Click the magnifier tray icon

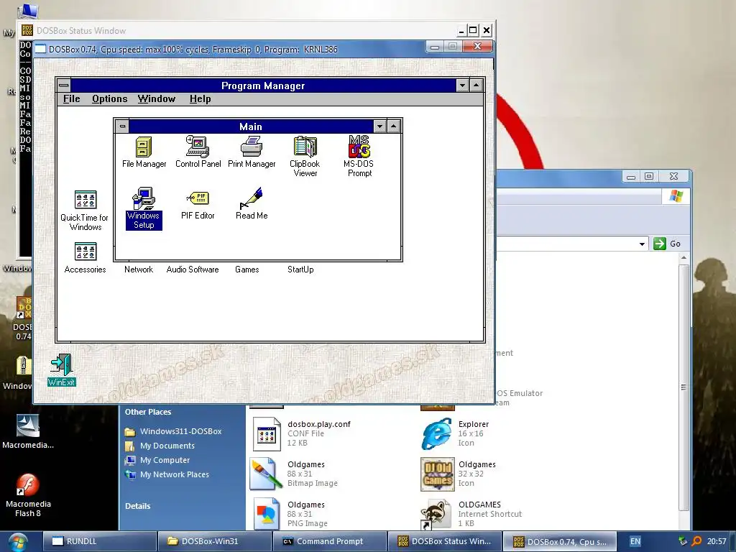pos(696,541)
